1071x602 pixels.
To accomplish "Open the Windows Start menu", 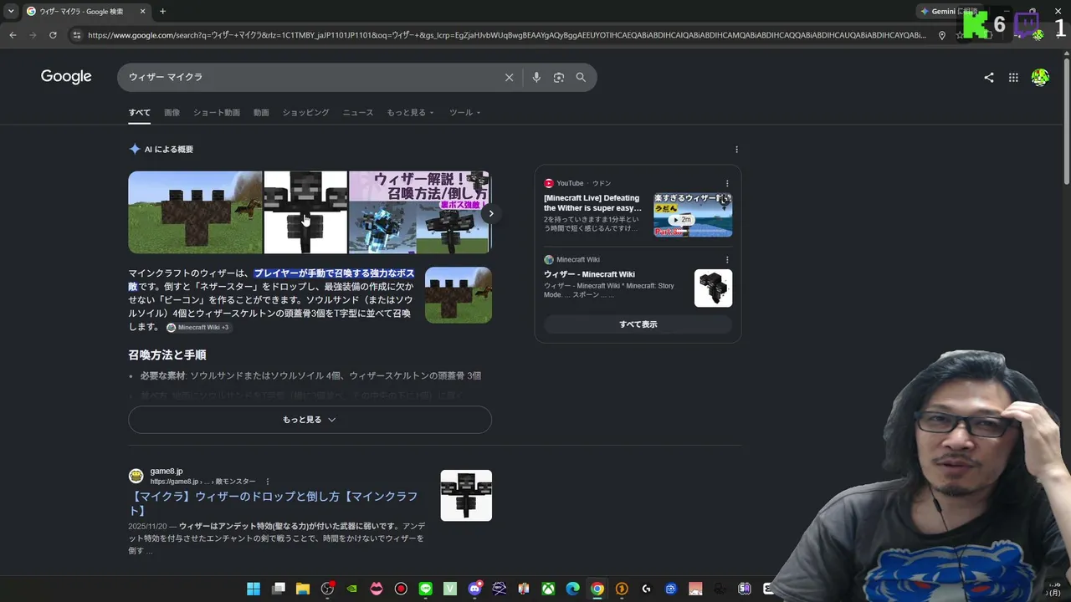I will tap(254, 589).
